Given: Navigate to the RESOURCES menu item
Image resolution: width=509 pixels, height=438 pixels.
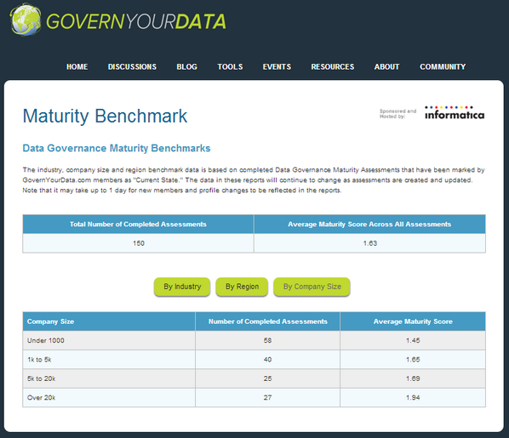Looking at the screenshot, I should point(333,67).
